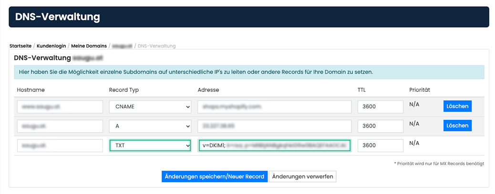Focus the Hostname field in the A row
Image resolution: width=495 pixels, height=194 pixels.
tap(60, 126)
